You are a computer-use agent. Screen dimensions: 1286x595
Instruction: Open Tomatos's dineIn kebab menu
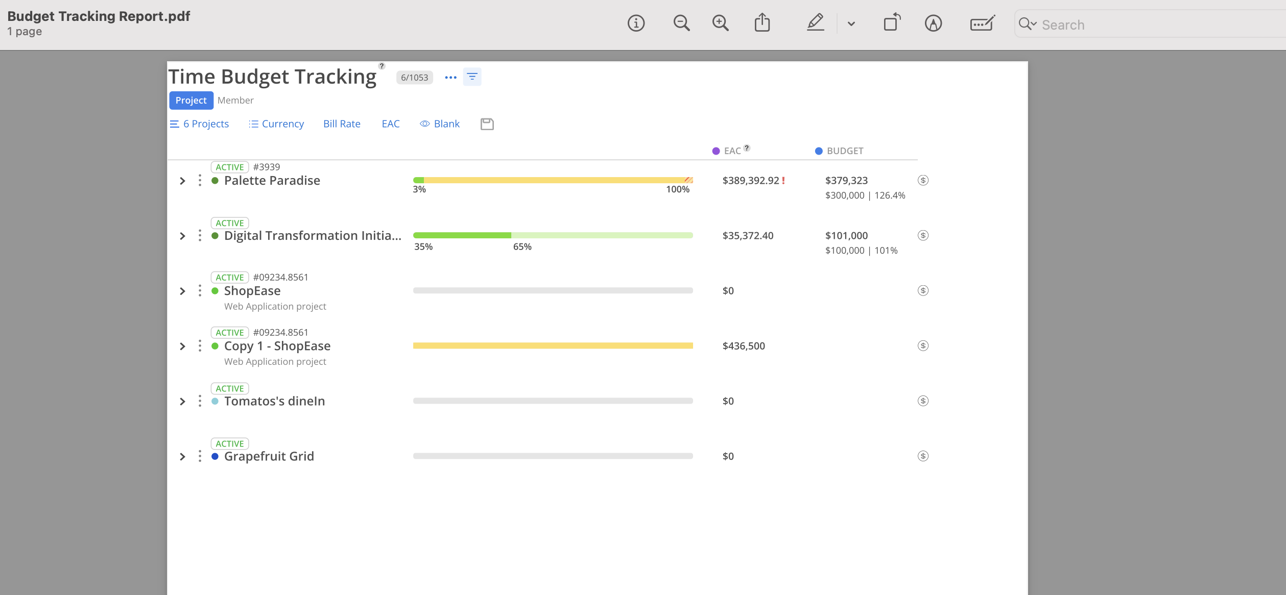(x=200, y=401)
